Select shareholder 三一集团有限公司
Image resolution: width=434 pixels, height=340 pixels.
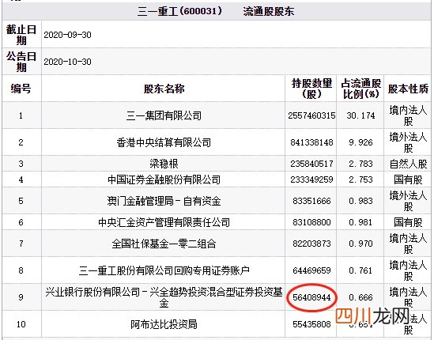pyautogui.click(x=164, y=115)
